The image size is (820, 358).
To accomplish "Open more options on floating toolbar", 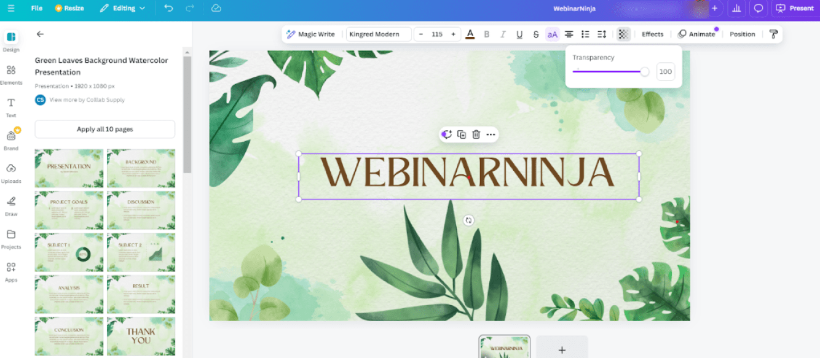I will coord(491,134).
